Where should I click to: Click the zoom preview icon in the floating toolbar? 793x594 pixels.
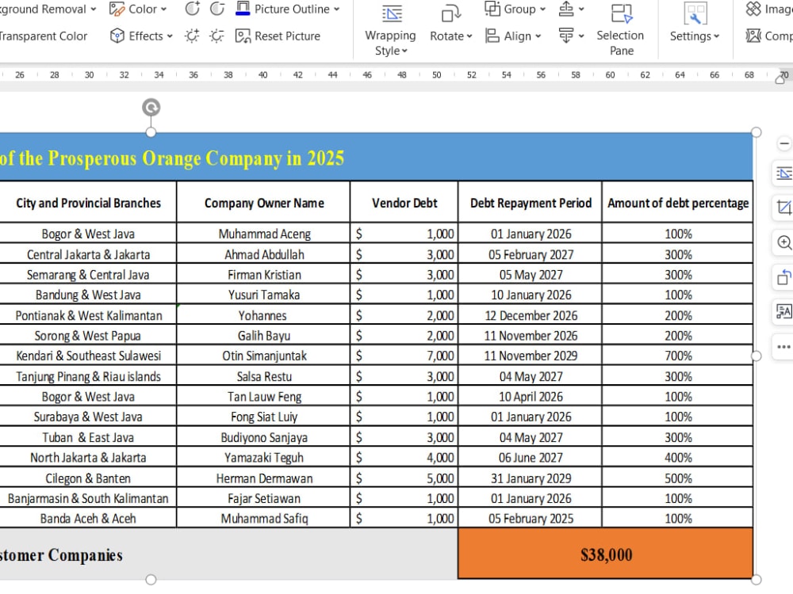click(784, 242)
